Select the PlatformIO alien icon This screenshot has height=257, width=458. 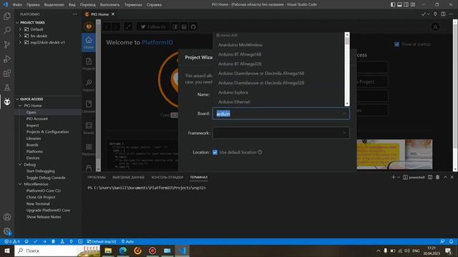(7, 101)
